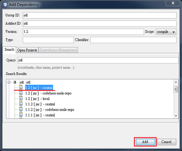The height and width of the screenshot is (151, 182).
Task: Click the results list scroll down arrow
Action: coord(176,116)
